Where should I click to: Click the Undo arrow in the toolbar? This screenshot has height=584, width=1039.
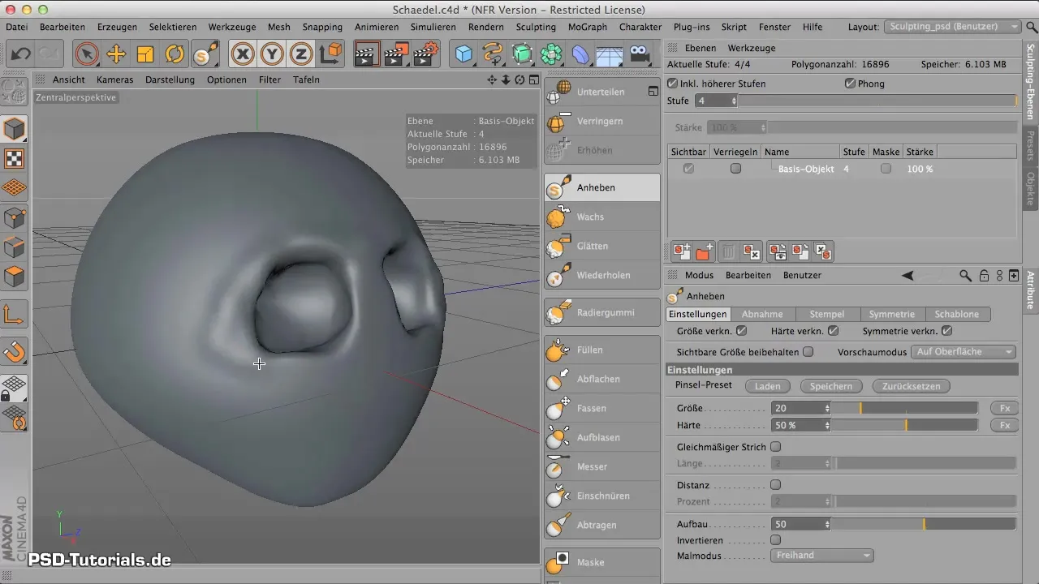(x=21, y=54)
